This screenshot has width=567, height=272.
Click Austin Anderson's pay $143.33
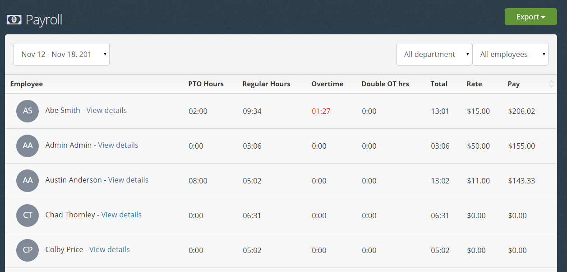coord(521,181)
